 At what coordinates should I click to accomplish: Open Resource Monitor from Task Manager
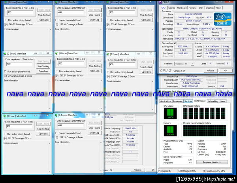(x=212, y=162)
